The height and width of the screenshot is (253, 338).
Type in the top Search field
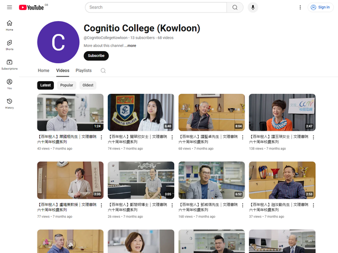point(156,7)
